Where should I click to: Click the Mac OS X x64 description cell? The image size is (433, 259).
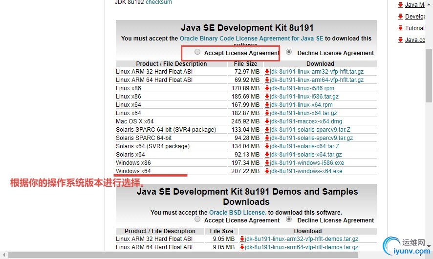171,121
